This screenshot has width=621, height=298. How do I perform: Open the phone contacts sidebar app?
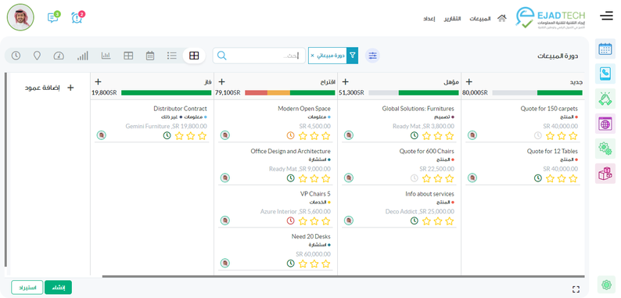(605, 74)
